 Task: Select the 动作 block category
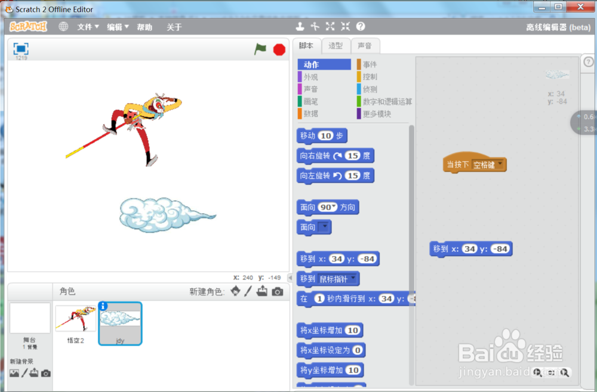pos(324,64)
